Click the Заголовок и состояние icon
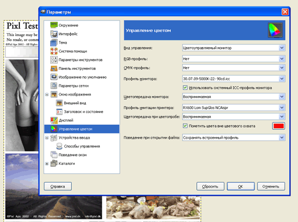 pos(59,112)
